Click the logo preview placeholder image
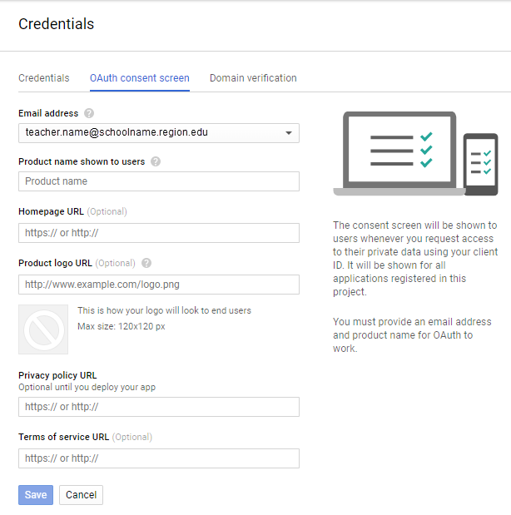Screen dimensions: 511x515 43,329
